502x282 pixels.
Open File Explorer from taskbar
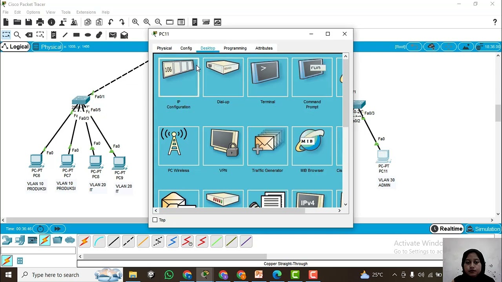(x=133, y=275)
